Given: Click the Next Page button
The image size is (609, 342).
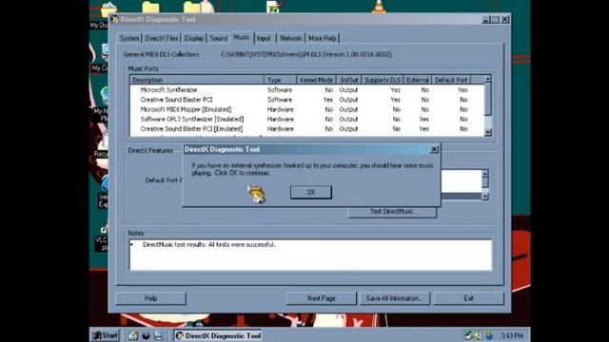Looking at the screenshot, I should [322, 298].
